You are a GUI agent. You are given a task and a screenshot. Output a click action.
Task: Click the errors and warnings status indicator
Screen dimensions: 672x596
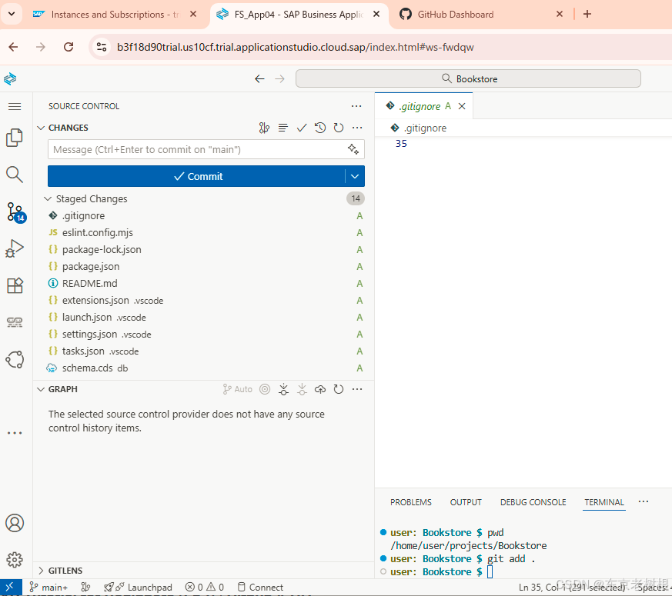[205, 588]
